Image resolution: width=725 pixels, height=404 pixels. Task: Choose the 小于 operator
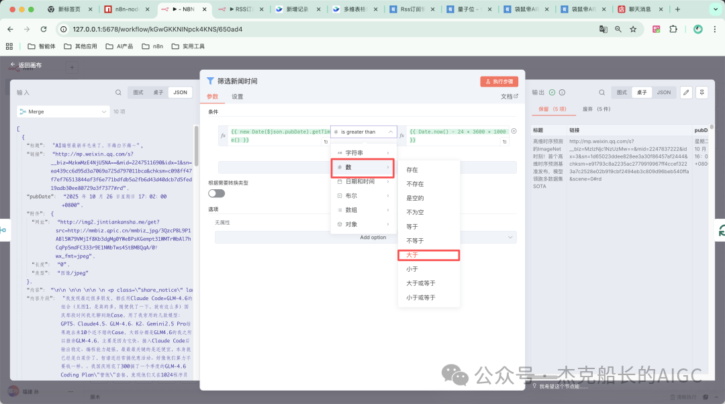coord(428,269)
